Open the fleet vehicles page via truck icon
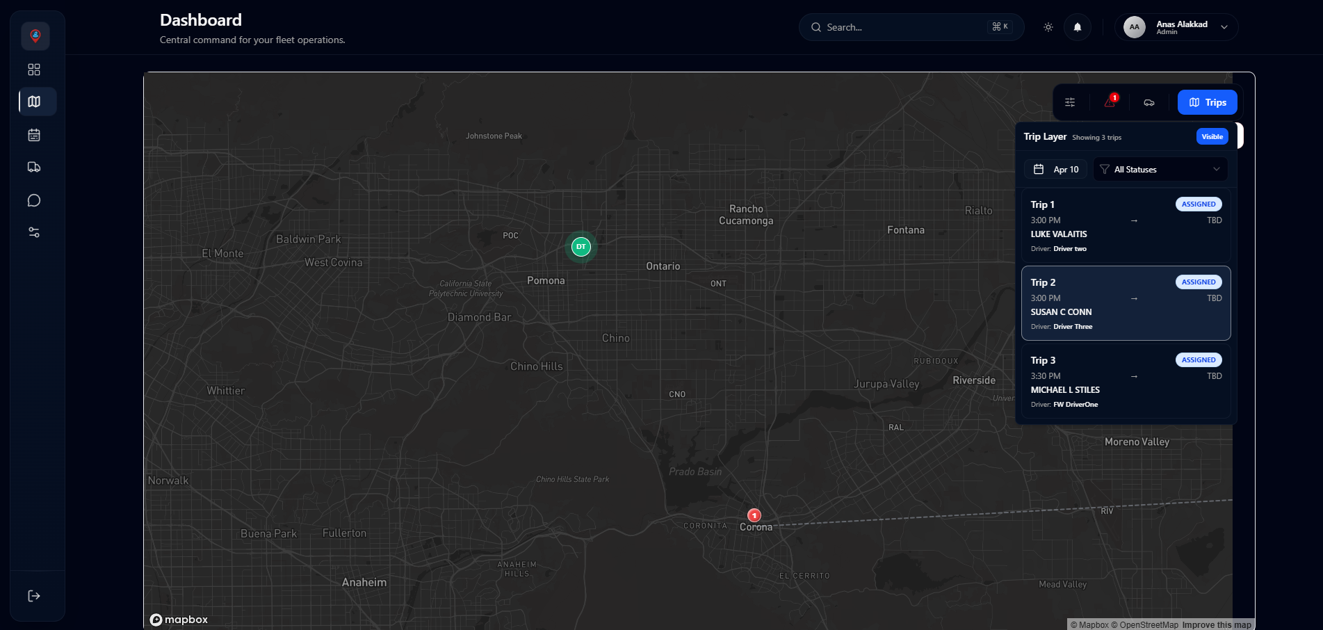The width and height of the screenshot is (1323, 630). [33, 167]
